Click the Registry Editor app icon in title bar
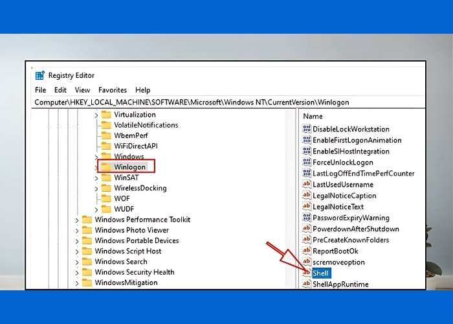This screenshot has height=324, width=453. pyautogui.click(x=40, y=76)
